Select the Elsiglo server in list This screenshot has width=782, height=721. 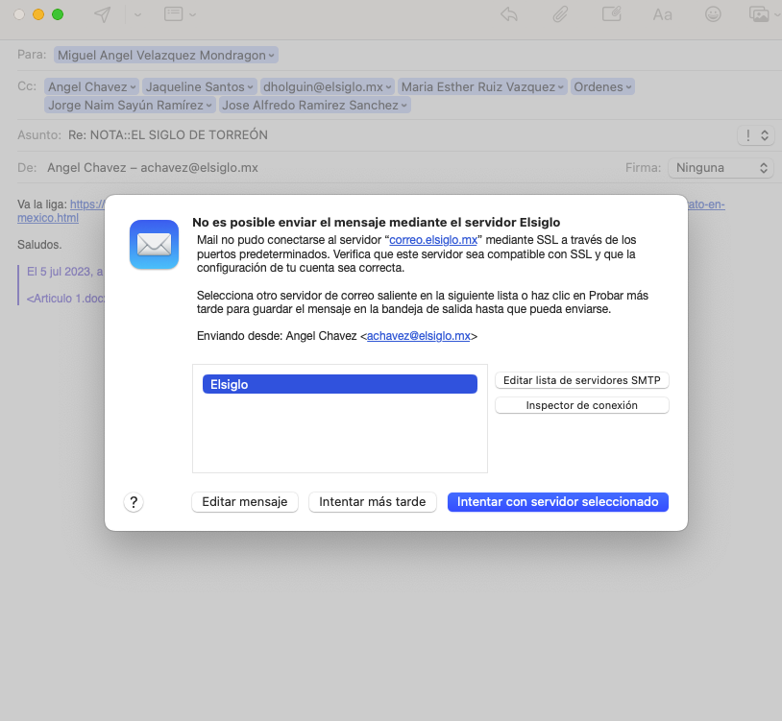tap(339, 384)
